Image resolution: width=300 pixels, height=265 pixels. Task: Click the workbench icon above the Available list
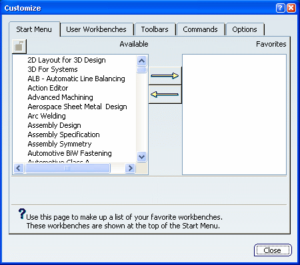click(x=19, y=47)
